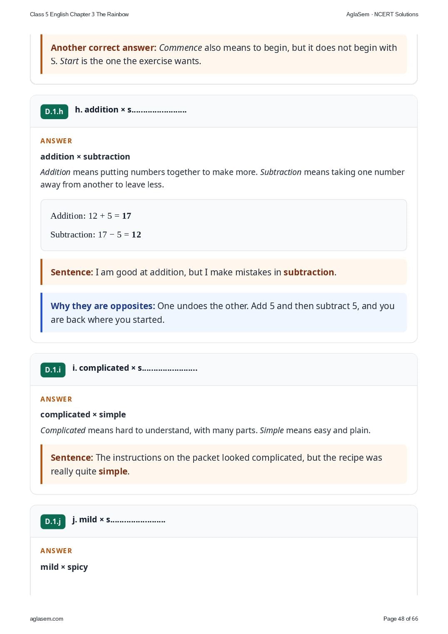Click the ANSWER label under addition question
Image resolution: width=448 pixels, height=634 pixels.
pyautogui.click(x=56, y=141)
